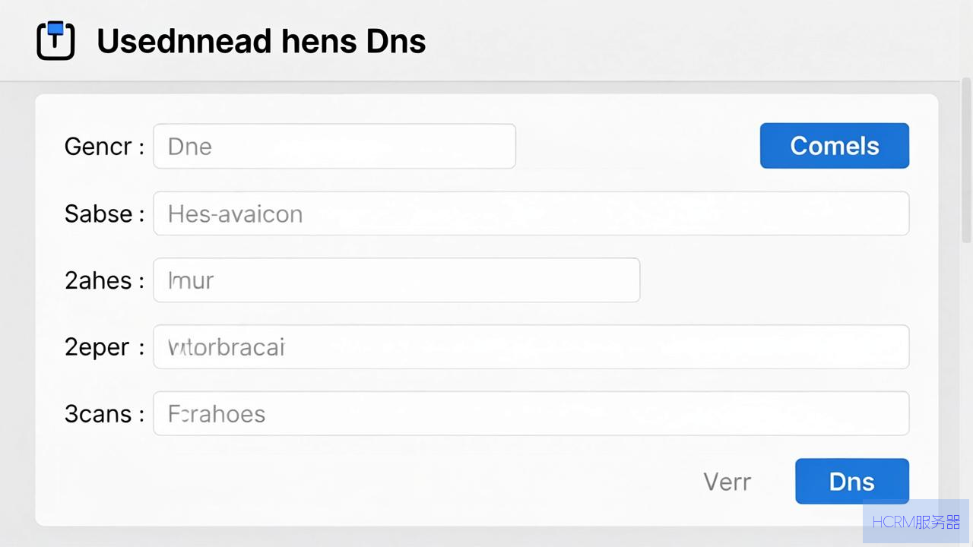
Task: Click the blue-topped T app icon
Action: [x=55, y=40]
